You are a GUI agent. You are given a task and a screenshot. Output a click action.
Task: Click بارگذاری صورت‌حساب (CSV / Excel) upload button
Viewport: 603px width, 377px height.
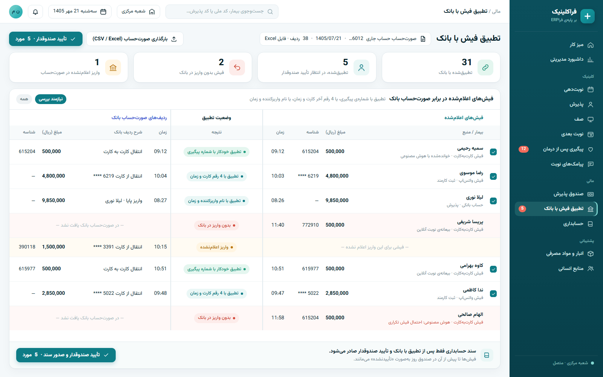(135, 39)
